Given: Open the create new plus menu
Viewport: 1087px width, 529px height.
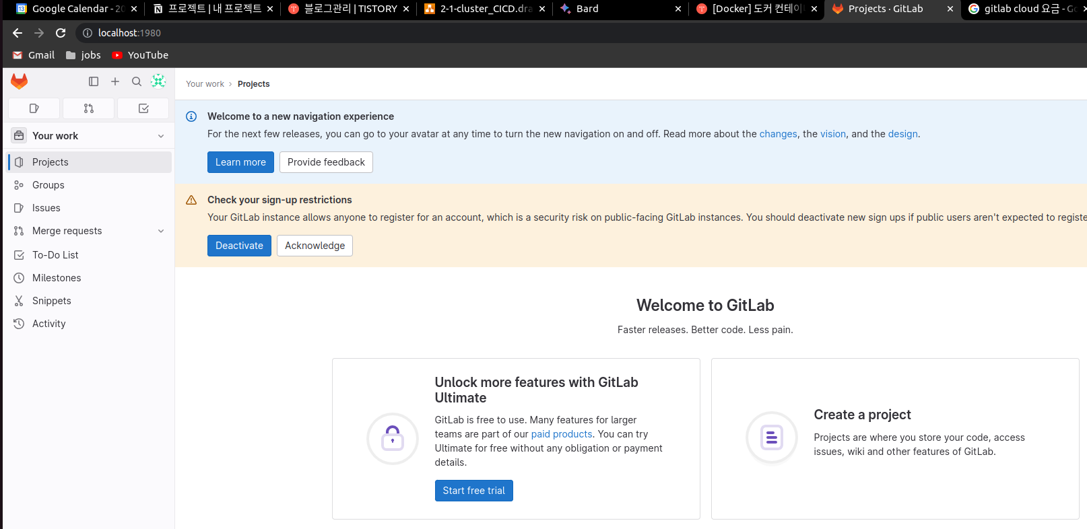Looking at the screenshot, I should (115, 81).
